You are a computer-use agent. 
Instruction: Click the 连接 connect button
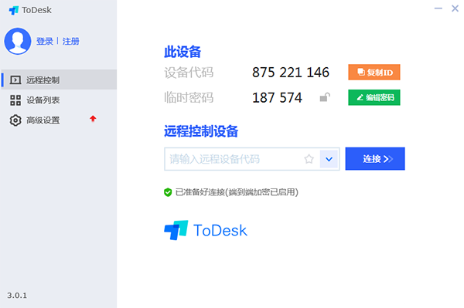[375, 159]
